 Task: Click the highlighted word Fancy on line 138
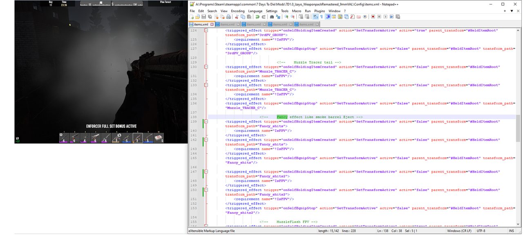click(x=282, y=117)
